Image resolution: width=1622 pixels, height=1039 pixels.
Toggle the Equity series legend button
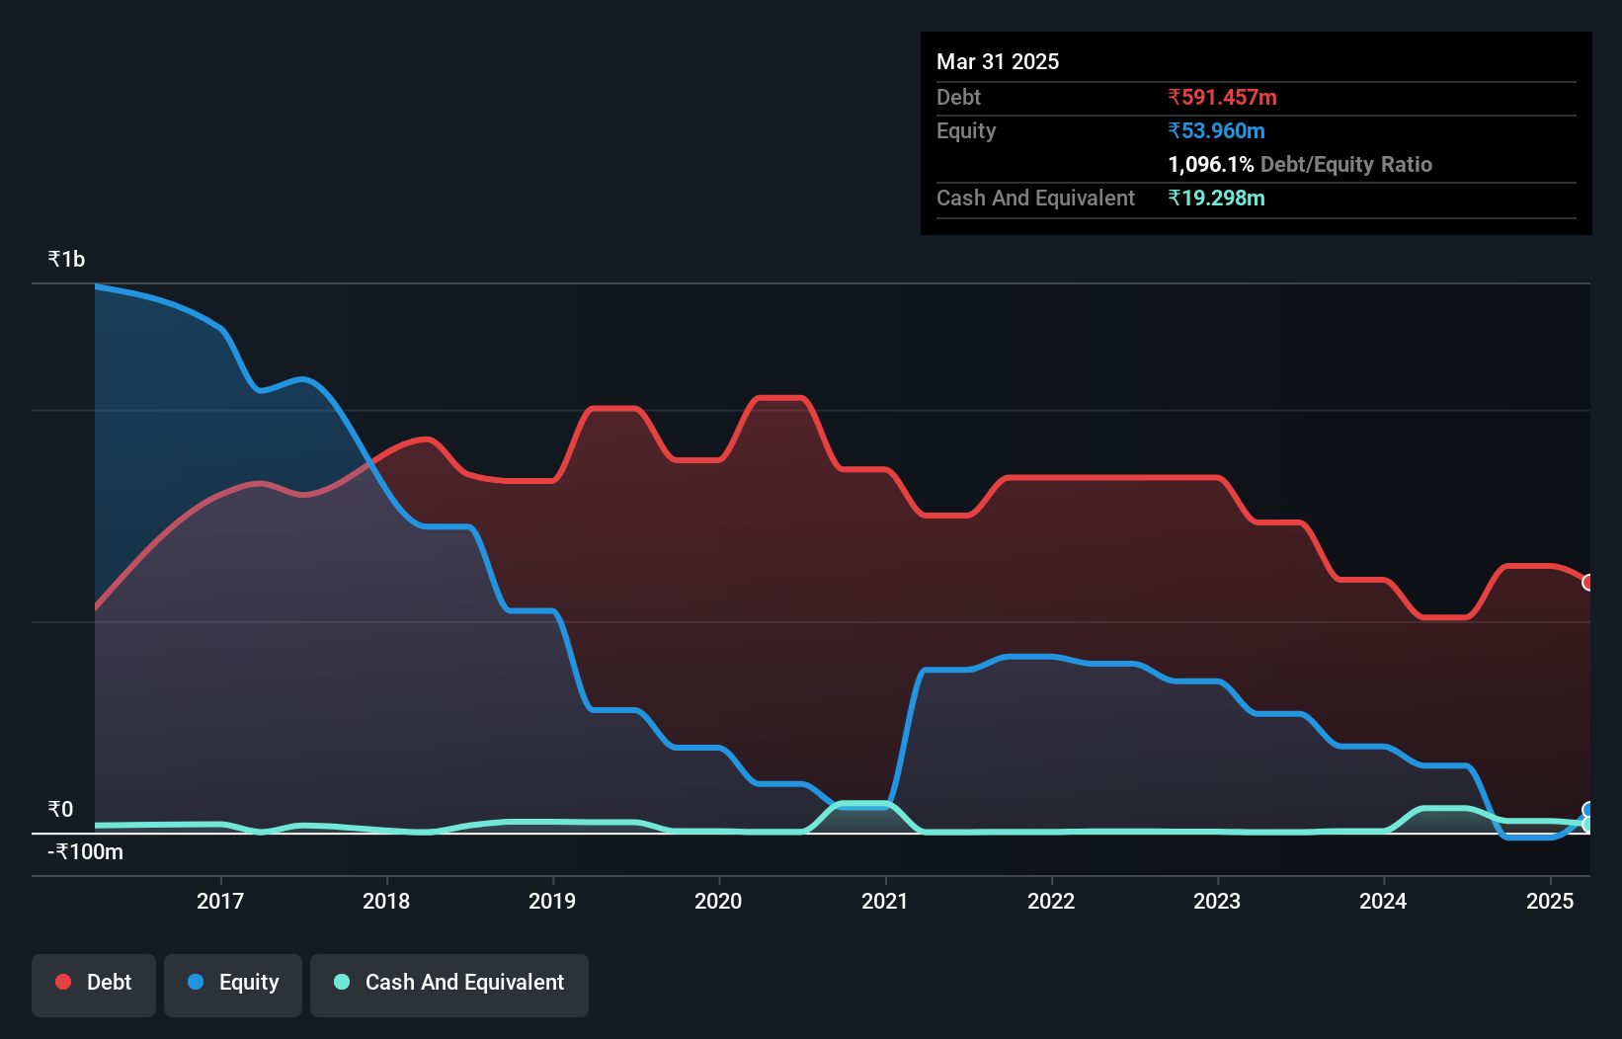pyautogui.click(x=233, y=985)
